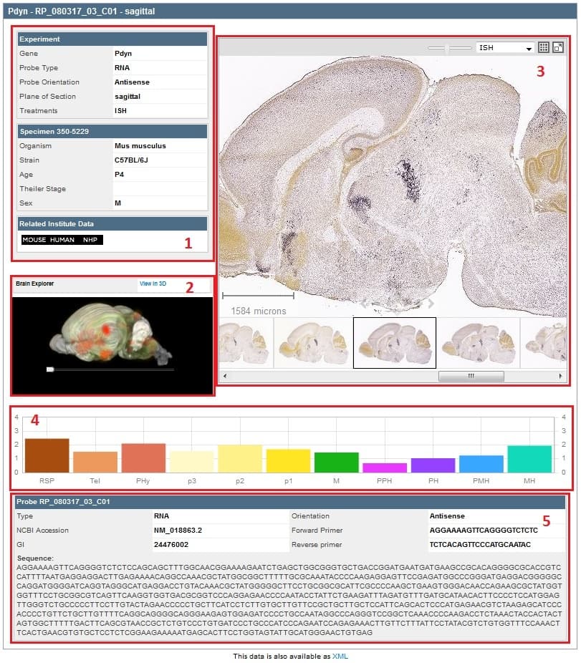Open View in 3D link
The image size is (581, 663).
point(153,284)
